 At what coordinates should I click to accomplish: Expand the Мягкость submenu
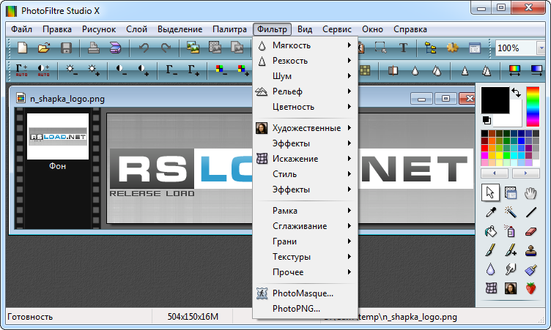tap(305, 45)
